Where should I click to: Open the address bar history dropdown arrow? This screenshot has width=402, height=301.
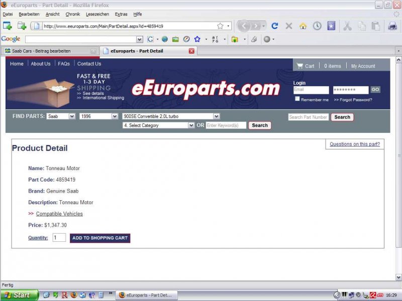coord(228,26)
